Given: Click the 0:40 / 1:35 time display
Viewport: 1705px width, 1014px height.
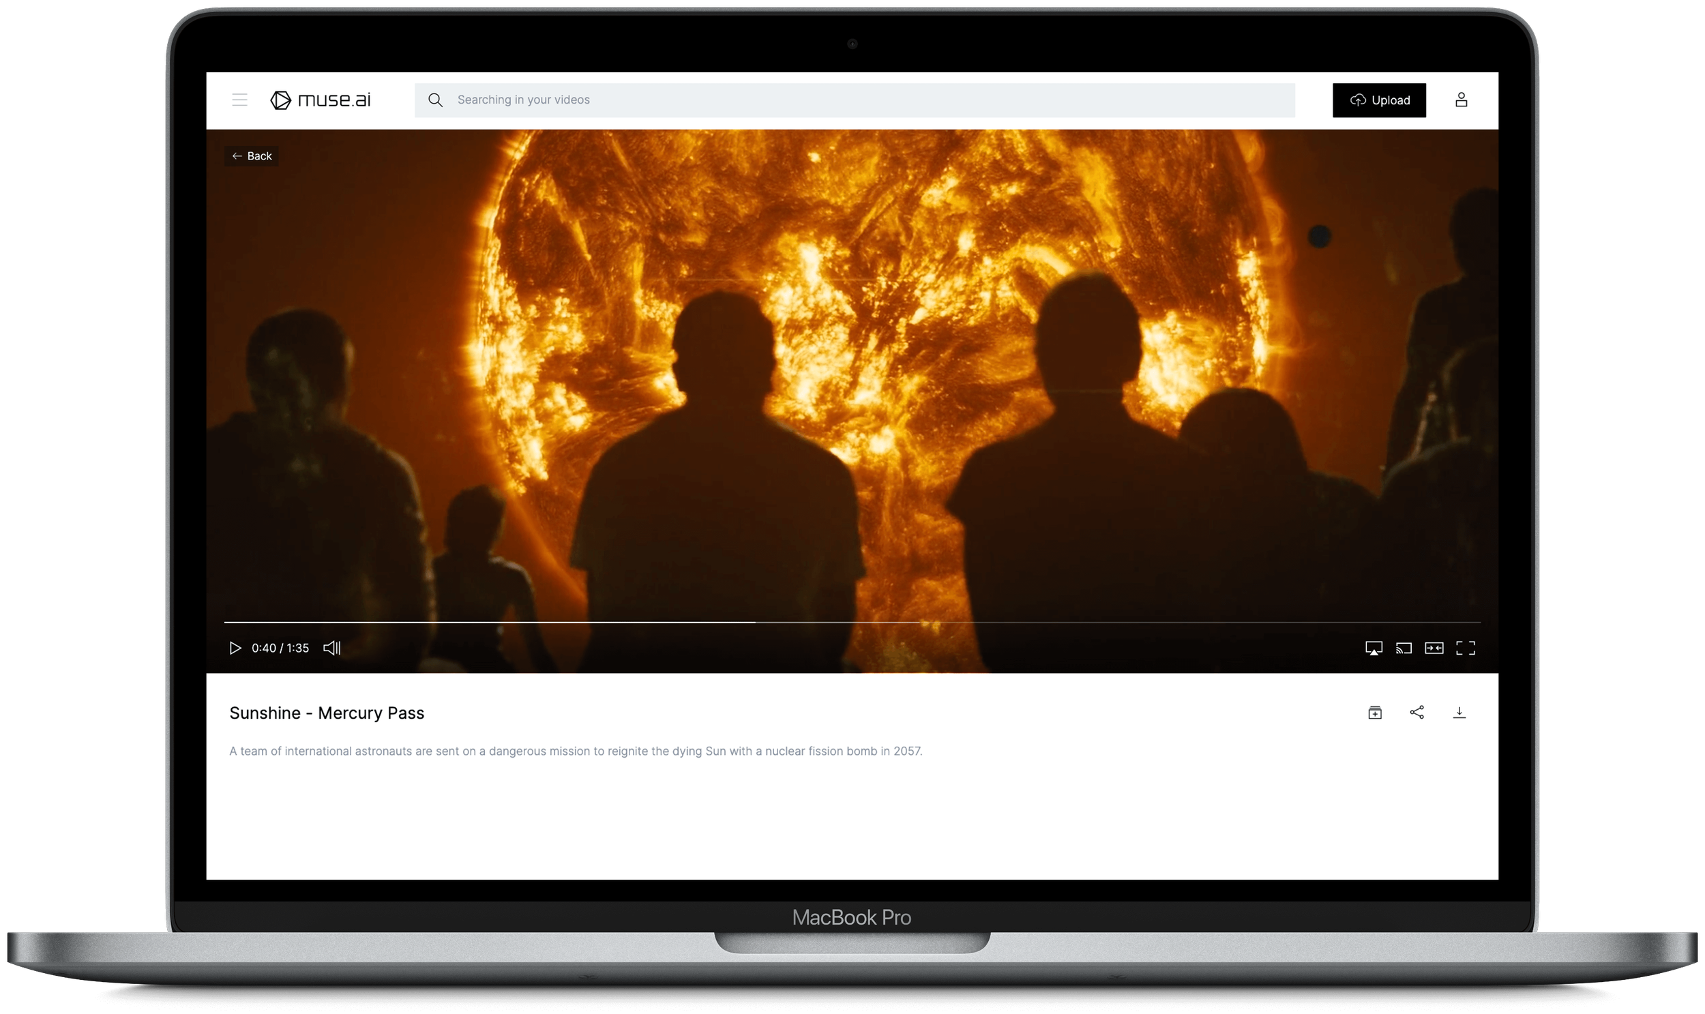Looking at the screenshot, I should click(x=280, y=648).
